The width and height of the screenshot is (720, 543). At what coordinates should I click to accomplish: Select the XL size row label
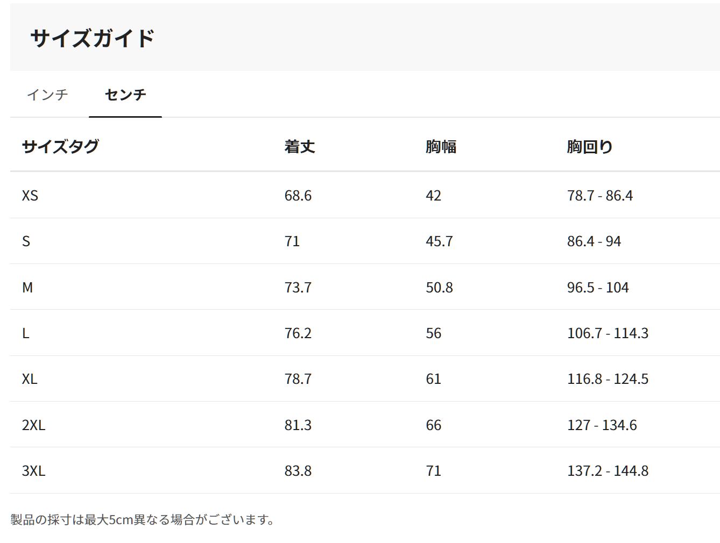[30, 379]
